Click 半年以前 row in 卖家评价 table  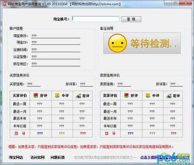pyautogui.click(x=141, y=126)
